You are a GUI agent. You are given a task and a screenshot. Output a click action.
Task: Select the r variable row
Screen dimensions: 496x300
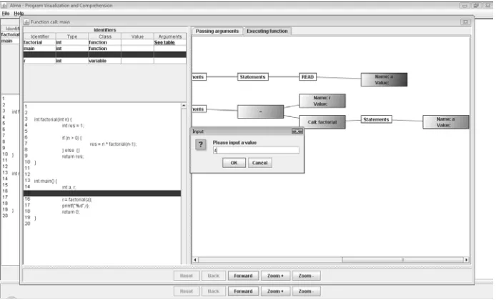(105, 61)
